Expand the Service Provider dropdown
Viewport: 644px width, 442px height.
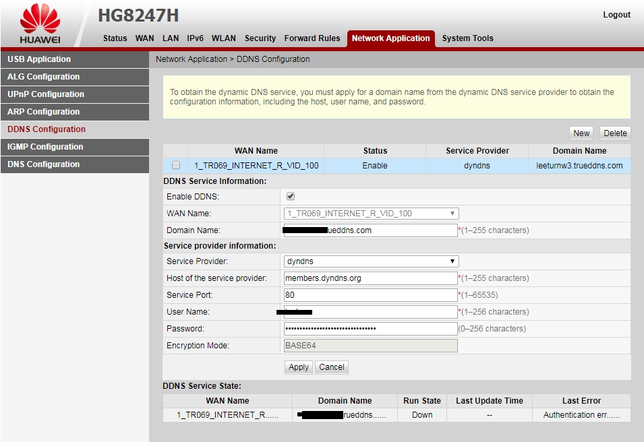click(372, 261)
